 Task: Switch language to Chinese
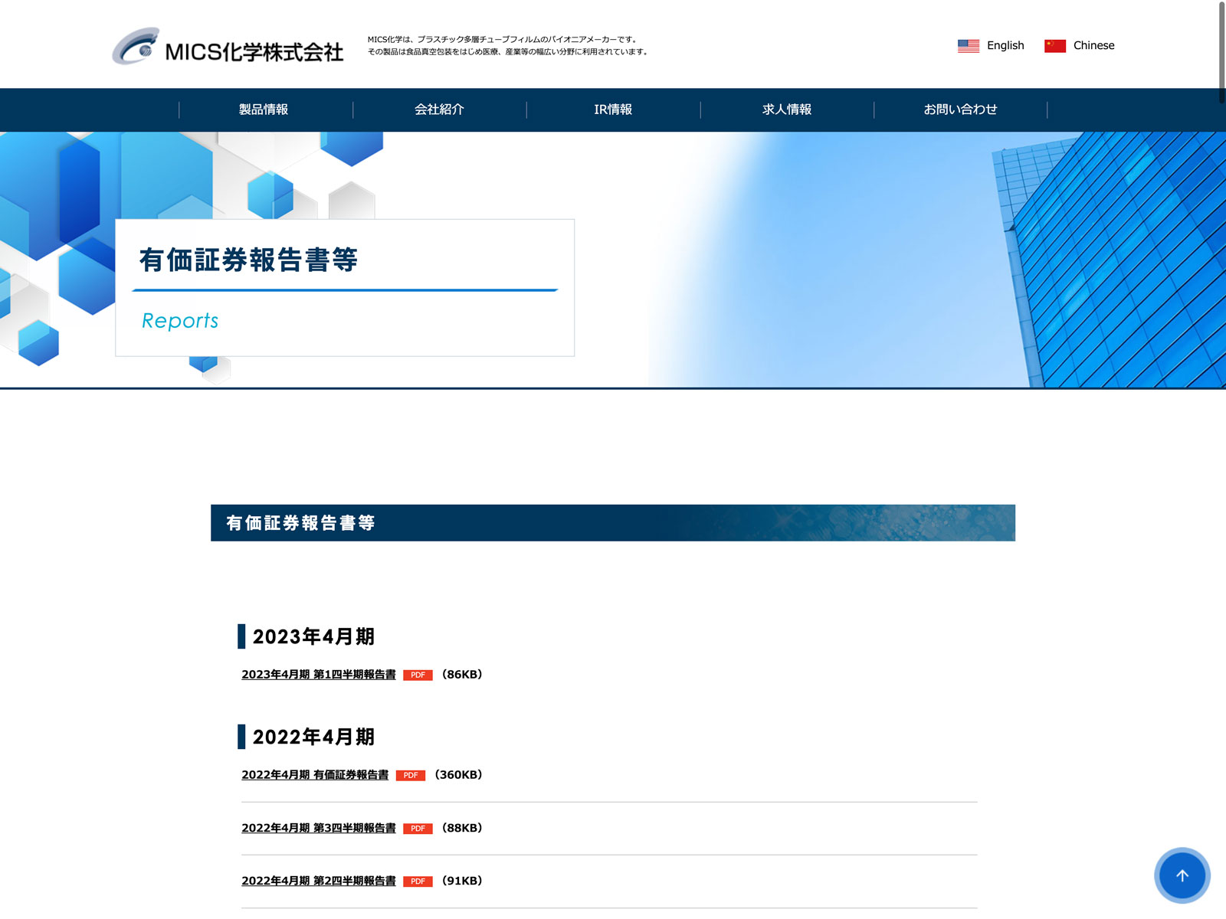1093,46
